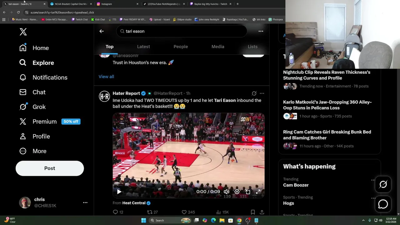Go back using search page arrow
This screenshot has height=225, width=400.
[102, 31]
